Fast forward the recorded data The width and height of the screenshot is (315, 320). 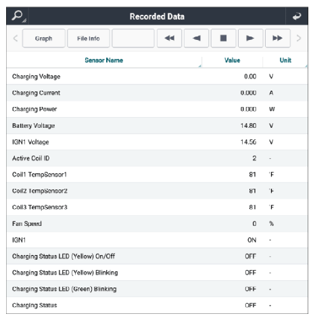pyautogui.click(x=278, y=38)
